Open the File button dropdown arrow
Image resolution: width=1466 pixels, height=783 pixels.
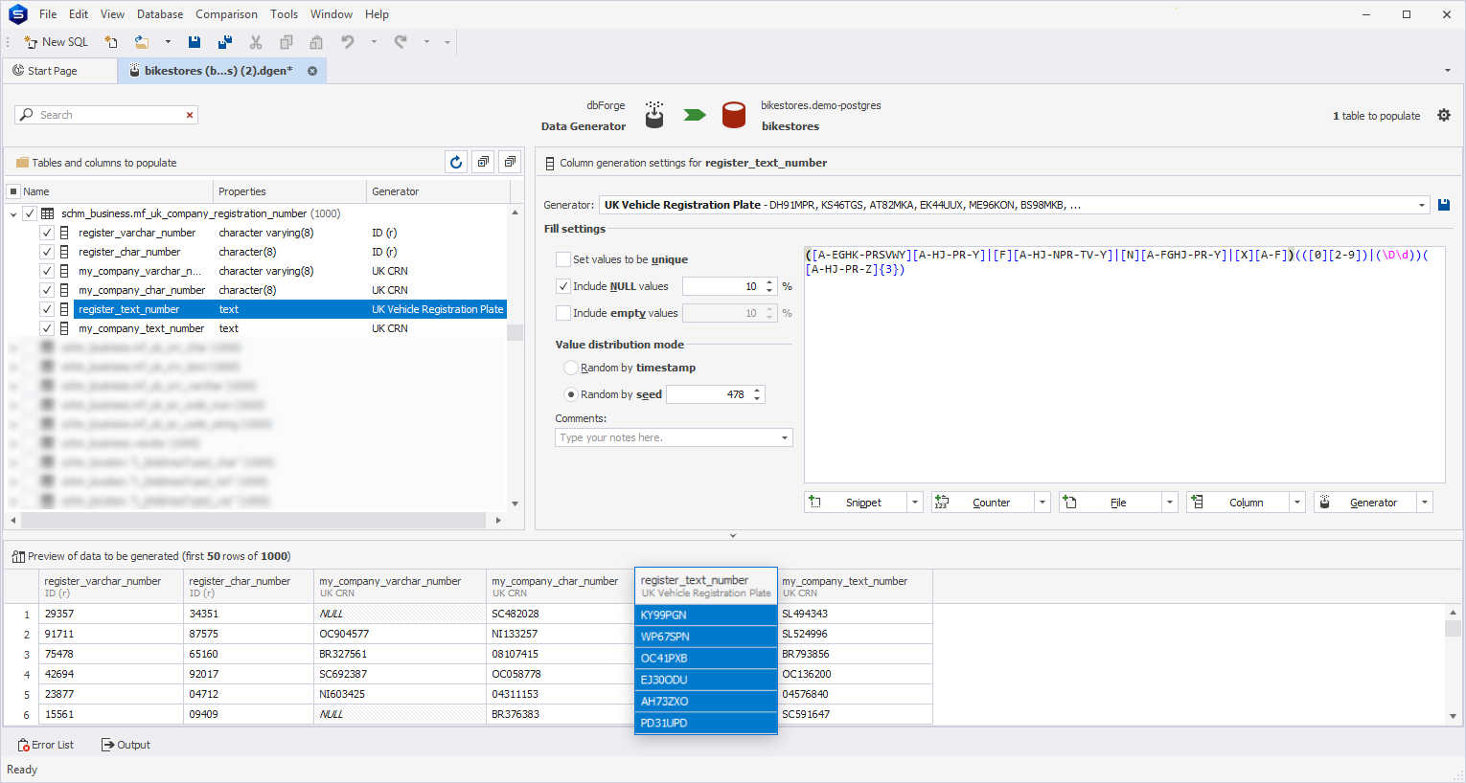1170,503
